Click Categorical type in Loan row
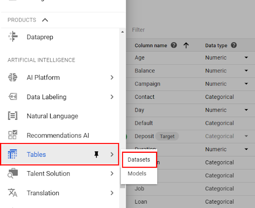Screen dimensions: 255x208 [x=219, y=202]
